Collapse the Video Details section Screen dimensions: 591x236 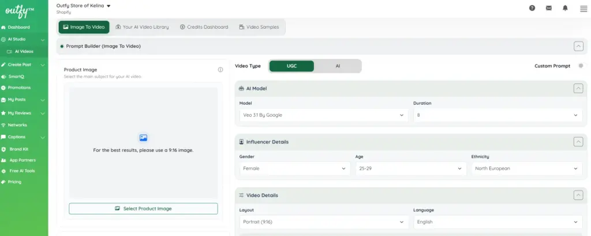[x=578, y=195]
